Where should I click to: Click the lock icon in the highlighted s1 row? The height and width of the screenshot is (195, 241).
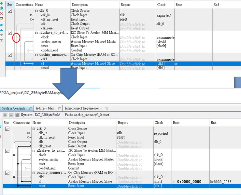(x=176, y=64)
